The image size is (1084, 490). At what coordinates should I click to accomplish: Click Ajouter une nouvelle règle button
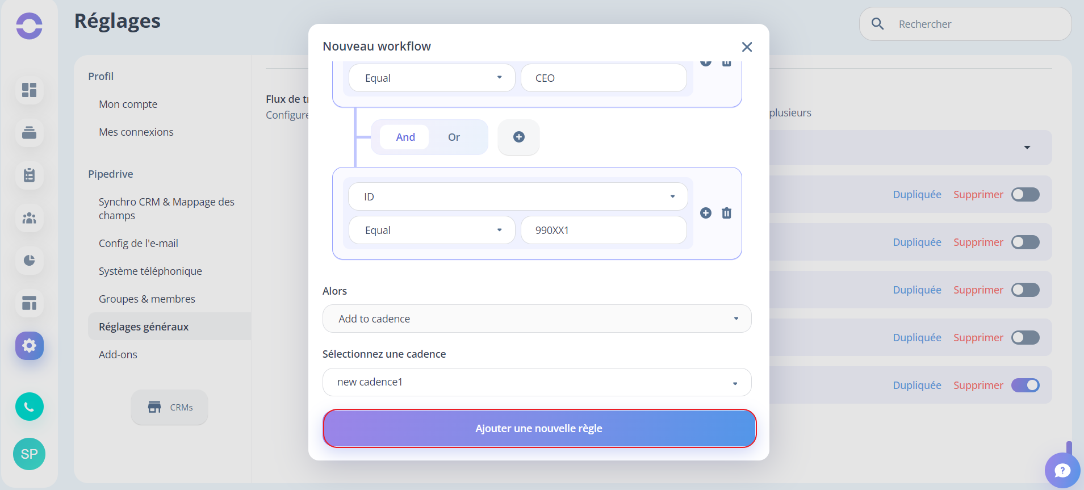tap(539, 429)
